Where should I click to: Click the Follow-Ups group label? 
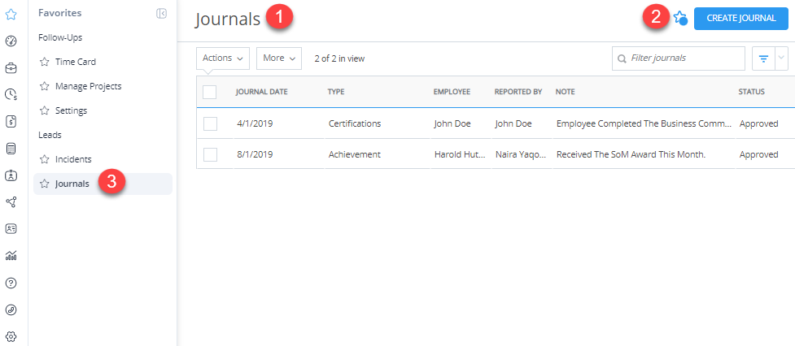coord(60,37)
